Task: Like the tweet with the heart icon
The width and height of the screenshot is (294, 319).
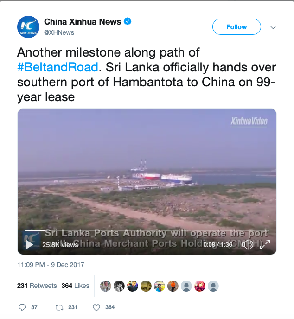Action: (96, 307)
